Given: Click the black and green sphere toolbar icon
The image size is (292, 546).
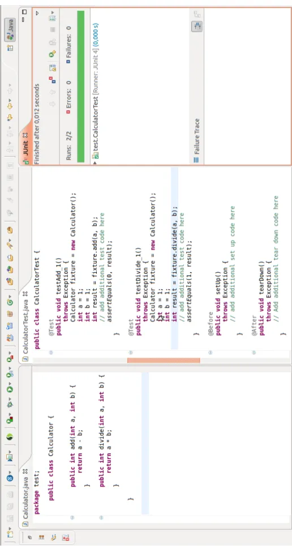Looking at the screenshot, I should tap(10, 436).
